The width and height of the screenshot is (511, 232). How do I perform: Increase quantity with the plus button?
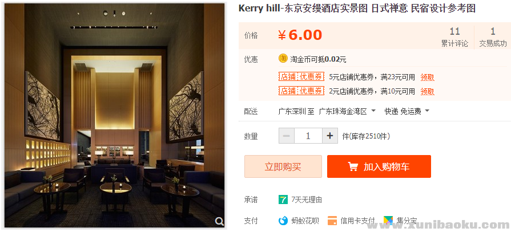[x=330, y=136]
